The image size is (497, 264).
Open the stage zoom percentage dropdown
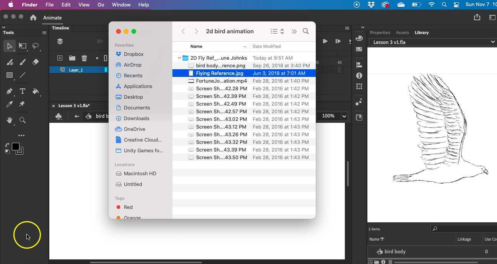click(x=344, y=116)
